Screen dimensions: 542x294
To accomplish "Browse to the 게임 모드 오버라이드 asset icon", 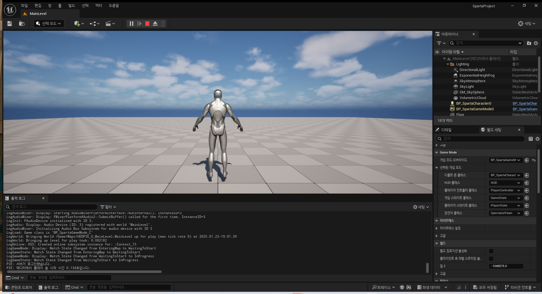I will click(x=527, y=160).
